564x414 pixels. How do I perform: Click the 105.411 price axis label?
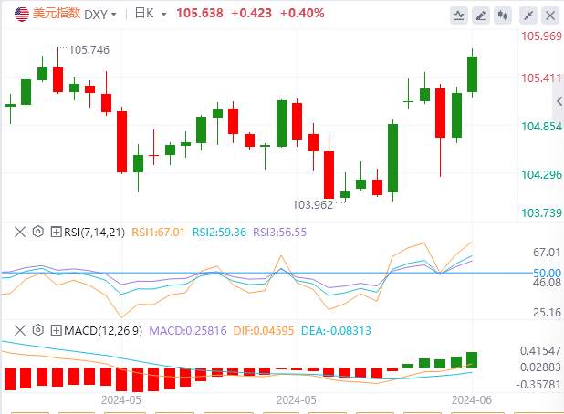pos(542,78)
